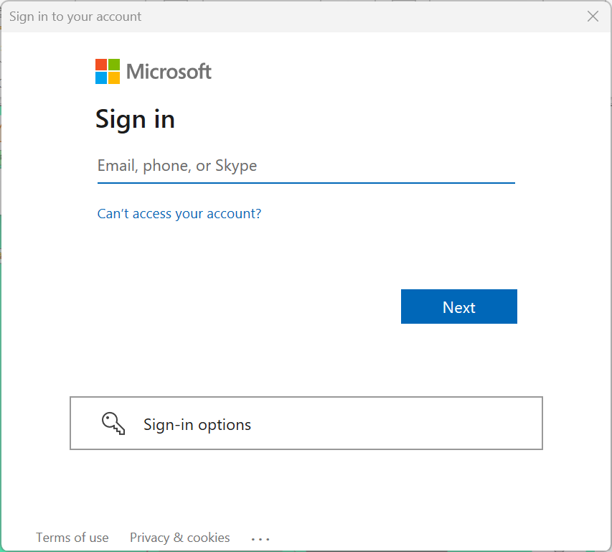This screenshot has height=552, width=612.
Task: Click the red square of Microsoft logo
Action: [x=101, y=65]
